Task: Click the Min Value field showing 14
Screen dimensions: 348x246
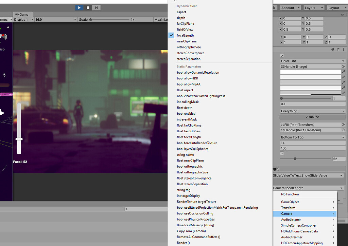Action: pos(313,143)
